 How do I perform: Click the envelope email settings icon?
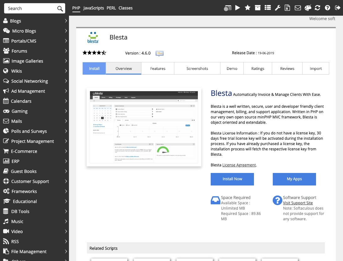[x=298, y=8]
